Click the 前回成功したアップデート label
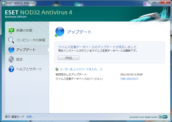 coord(71,74)
